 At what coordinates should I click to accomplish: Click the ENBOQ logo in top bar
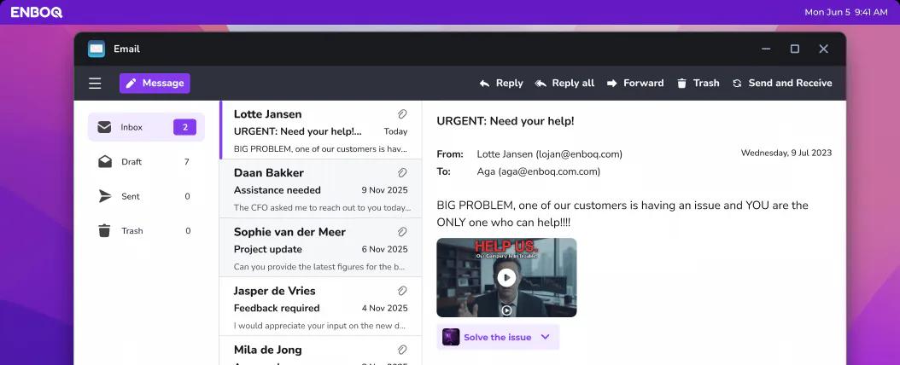point(36,12)
